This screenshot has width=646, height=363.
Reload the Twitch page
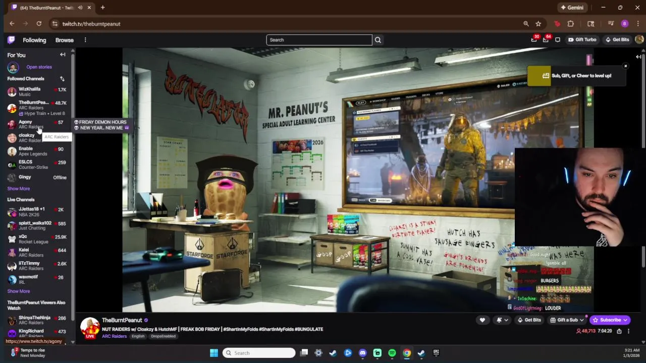point(39,24)
